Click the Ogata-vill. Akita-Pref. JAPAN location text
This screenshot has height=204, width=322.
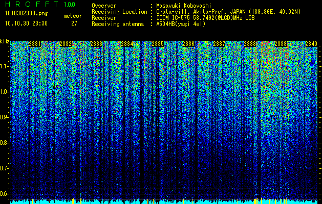[x=228, y=12]
